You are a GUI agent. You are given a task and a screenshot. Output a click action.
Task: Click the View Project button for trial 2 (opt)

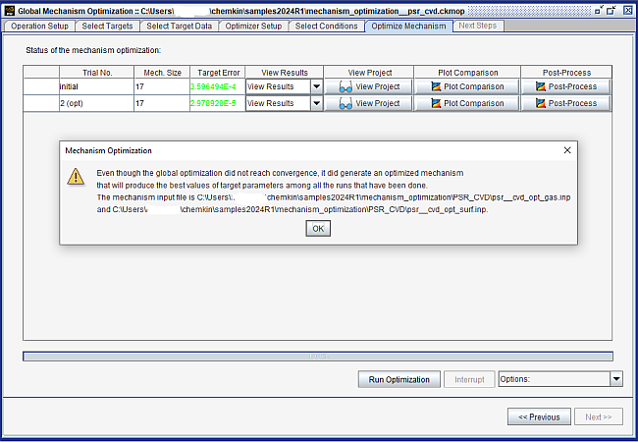[x=369, y=103]
